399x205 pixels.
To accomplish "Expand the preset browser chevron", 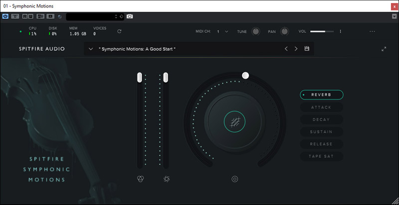I will click(x=90, y=49).
